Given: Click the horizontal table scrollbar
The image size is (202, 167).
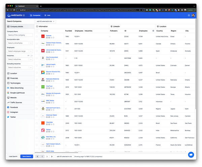Looking at the screenshot, I should [x=57, y=153].
